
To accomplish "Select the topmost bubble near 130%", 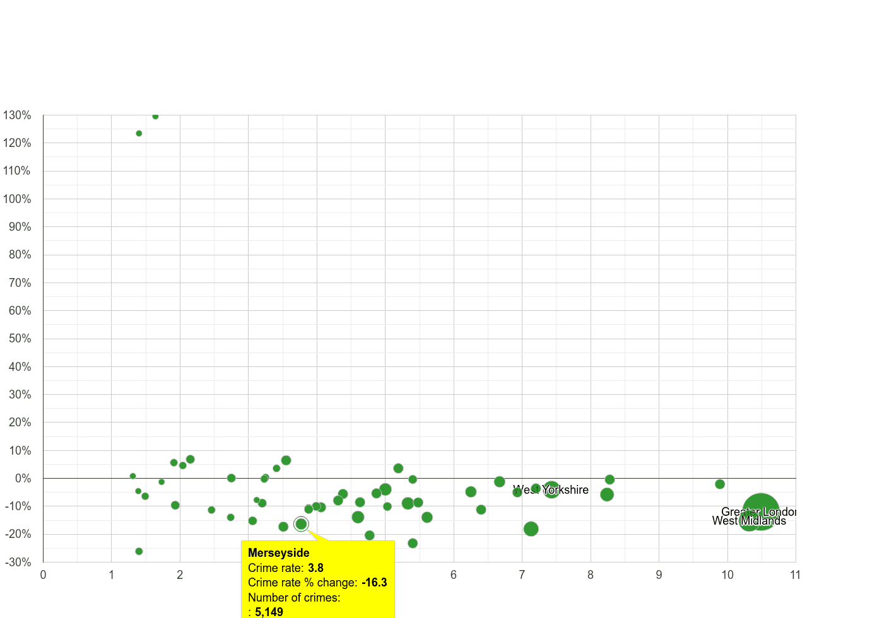I will [x=155, y=116].
